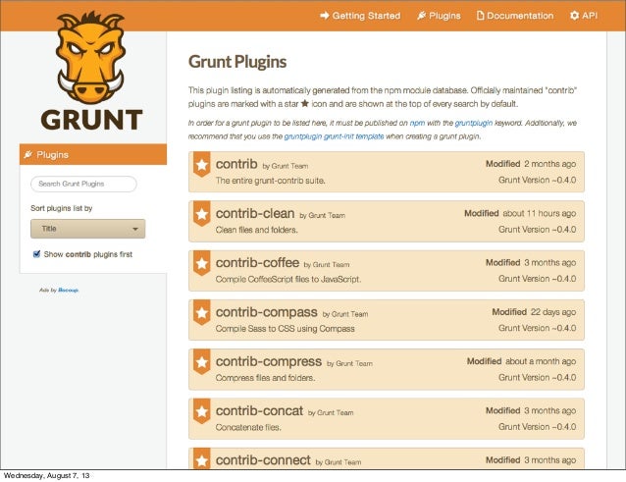The height and width of the screenshot is (482, 626).
Task: Follow the gruntplugin grunt-init template link
Action: click(334, 136)
